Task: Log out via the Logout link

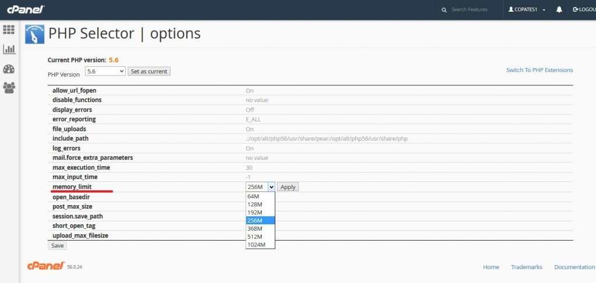Action: click(x=584, y=9)
